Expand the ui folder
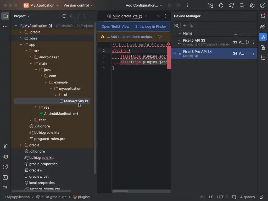This screenshot has height=201, width=268. click(56, 95)
